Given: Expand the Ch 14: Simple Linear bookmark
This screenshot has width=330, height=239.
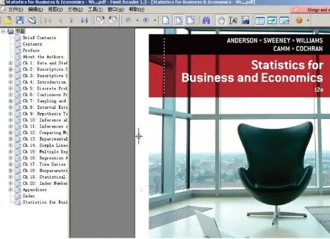Looking at the screenshot, I should pos(10,146).
